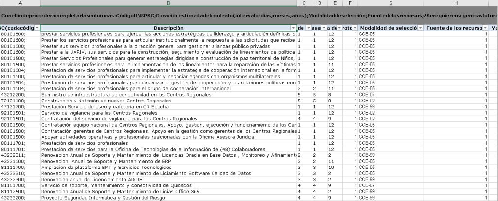Select code cell '81112500;'
Viewport: 498px width, 201px height.
point(20,191)
